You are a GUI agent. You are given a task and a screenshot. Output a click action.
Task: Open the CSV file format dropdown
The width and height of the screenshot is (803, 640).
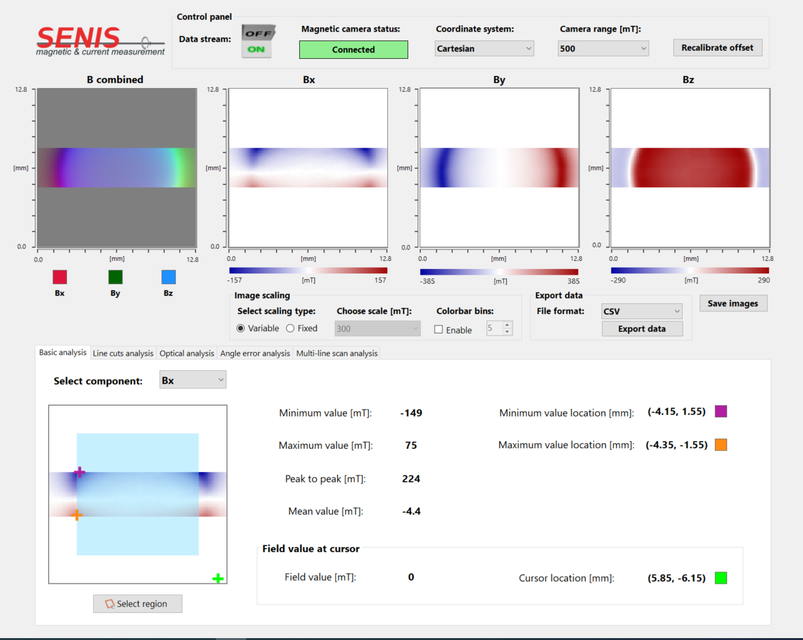point(641,311)
